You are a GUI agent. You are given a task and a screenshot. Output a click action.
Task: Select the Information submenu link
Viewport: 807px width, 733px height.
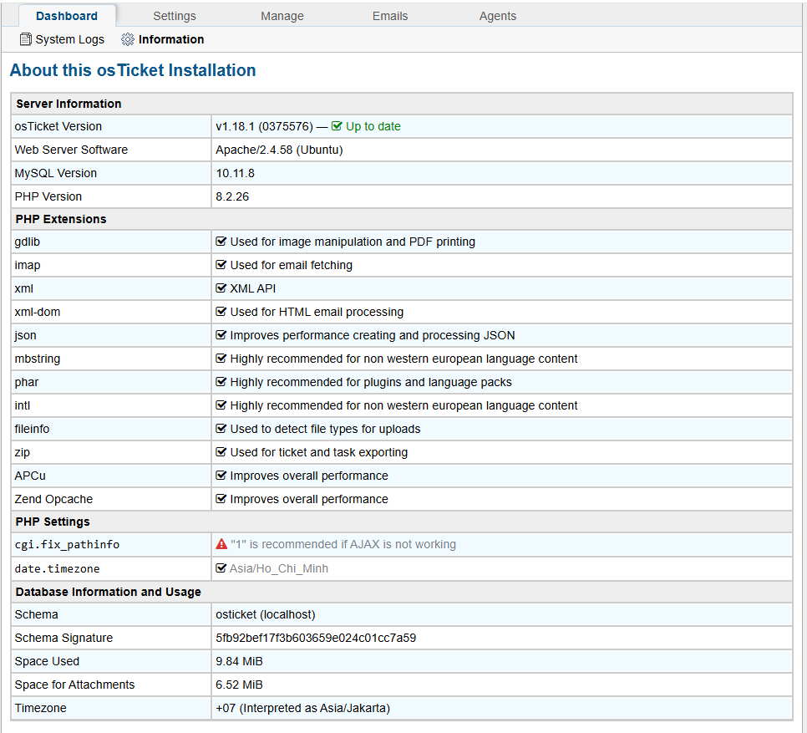tap(171, 39)
